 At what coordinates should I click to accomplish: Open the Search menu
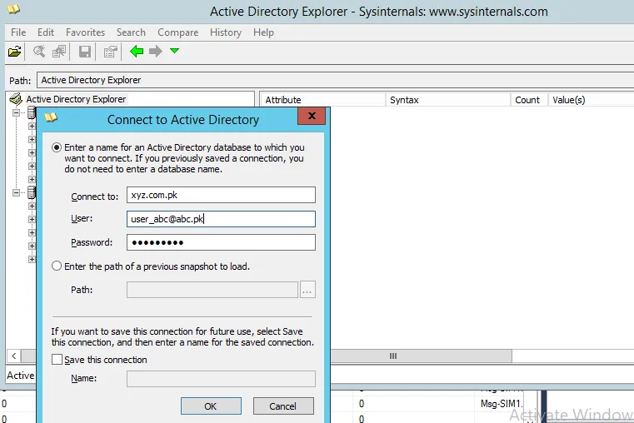[131, 32]
